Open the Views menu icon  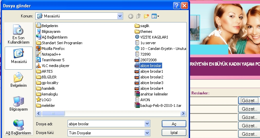pyautogui.click(x=155, y=16)
